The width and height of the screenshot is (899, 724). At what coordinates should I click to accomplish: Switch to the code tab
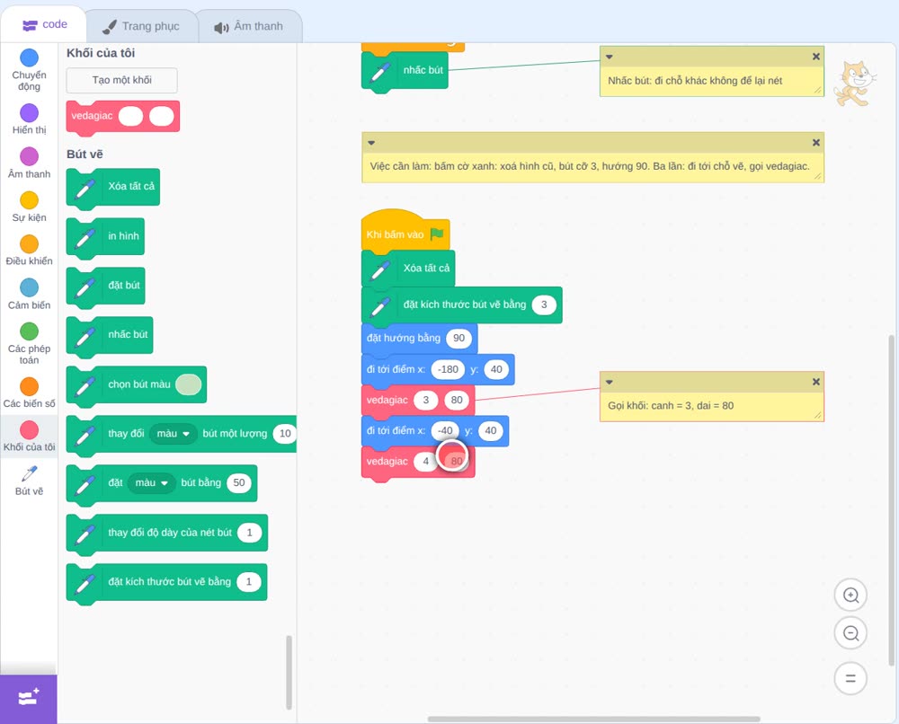(x=44, y=24)
